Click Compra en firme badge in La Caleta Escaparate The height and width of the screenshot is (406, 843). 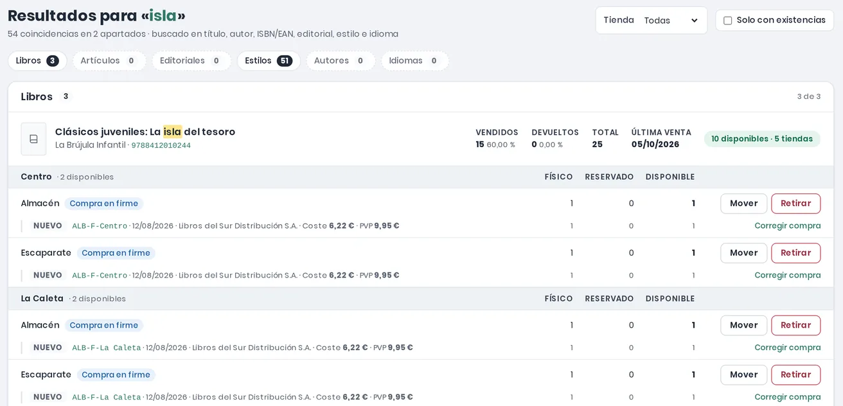pos(116,375)
